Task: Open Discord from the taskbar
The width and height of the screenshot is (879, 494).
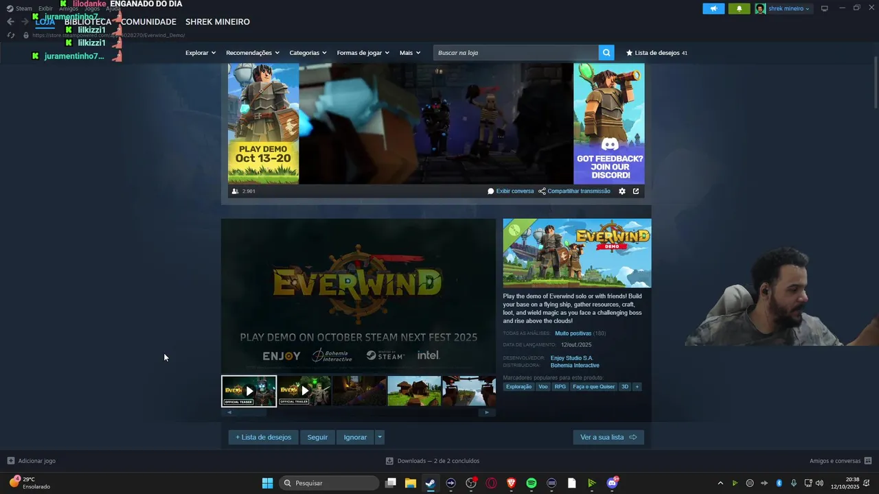Action: click(x=612, y=483)
